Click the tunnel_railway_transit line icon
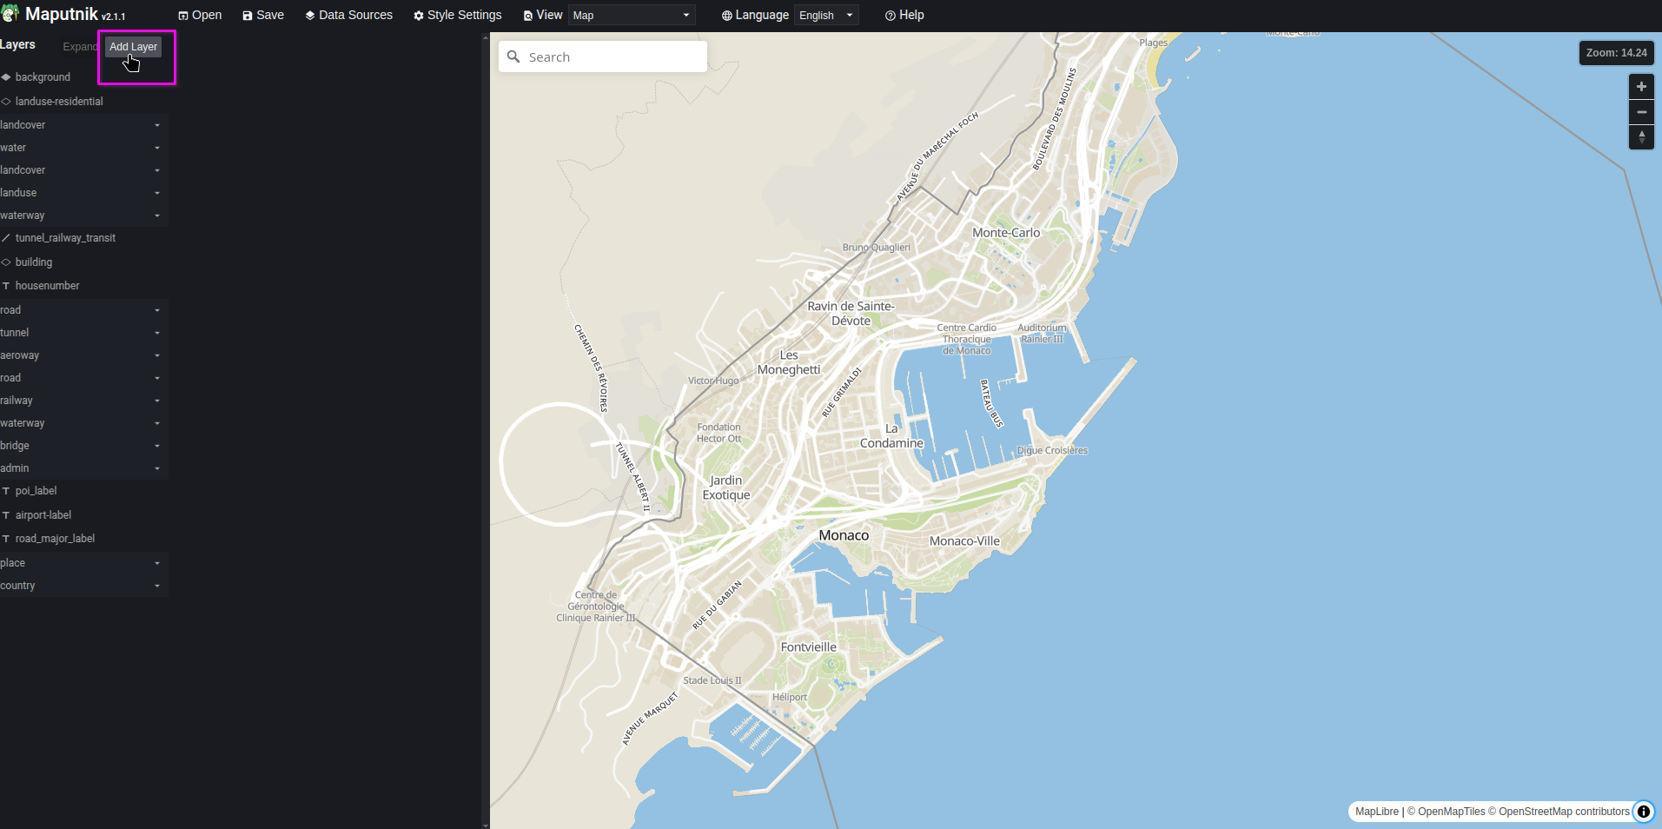 (6, 238)
